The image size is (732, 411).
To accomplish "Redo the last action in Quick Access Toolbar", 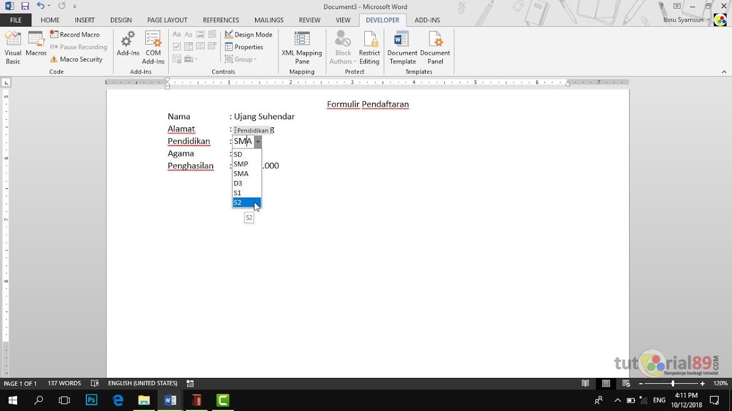I will [x=62, y=6].
